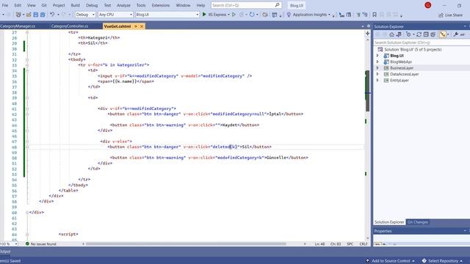Viewport: 470px width, 264px height.
Task: Click Select Repository in status bar
Action: click(443, 261)
